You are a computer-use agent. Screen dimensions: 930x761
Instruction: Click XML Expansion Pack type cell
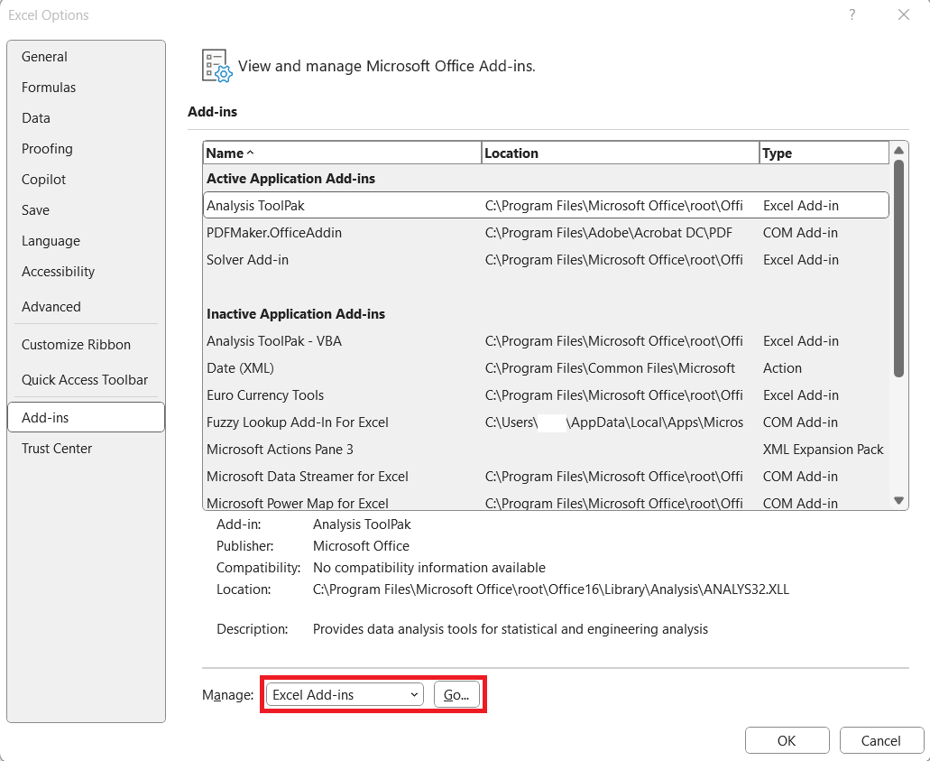point(824,450)
